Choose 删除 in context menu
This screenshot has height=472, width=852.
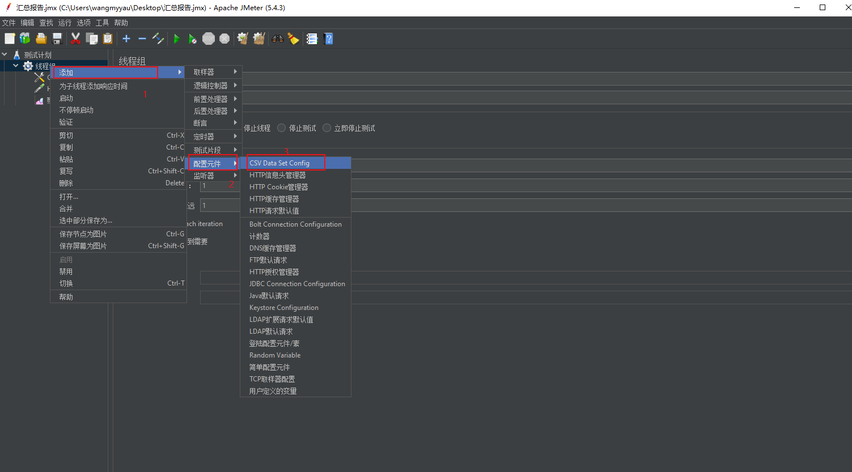pyautogui.click(x=118, y=183)
